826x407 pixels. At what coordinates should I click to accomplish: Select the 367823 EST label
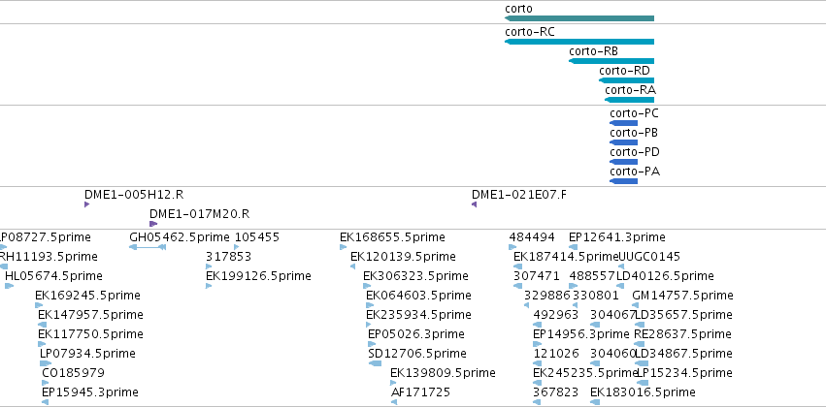(x=556, y=392)
